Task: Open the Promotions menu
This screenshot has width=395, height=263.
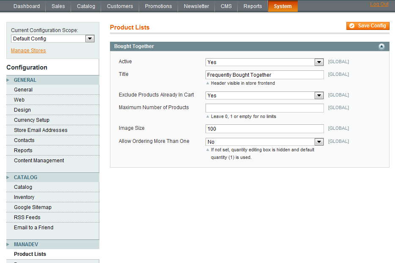Action: 158,6
